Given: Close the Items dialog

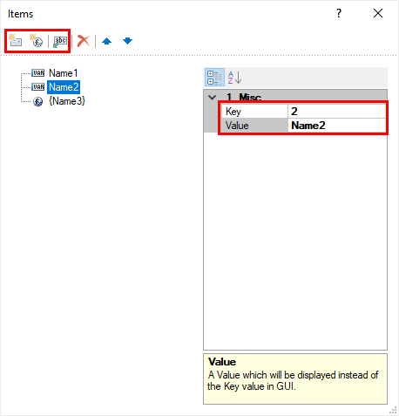Looking at the screenshot, I should 378,13.
